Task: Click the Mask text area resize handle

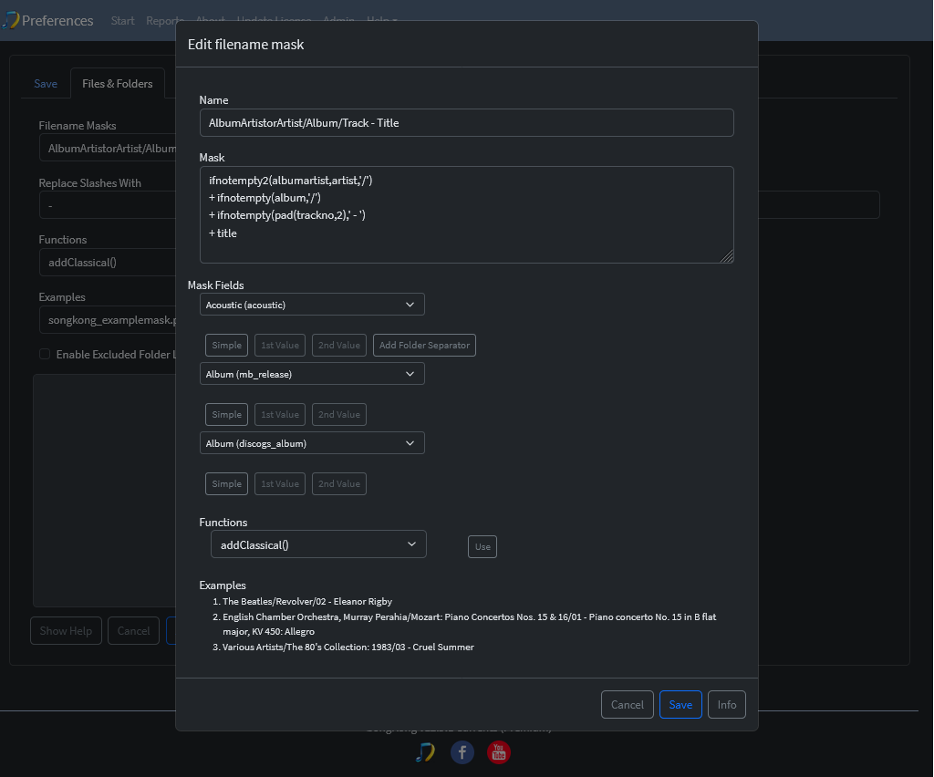Action: 727,256
